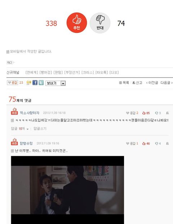
Task: Navigate to 다음글 next post
Action: tap(167, 83)
